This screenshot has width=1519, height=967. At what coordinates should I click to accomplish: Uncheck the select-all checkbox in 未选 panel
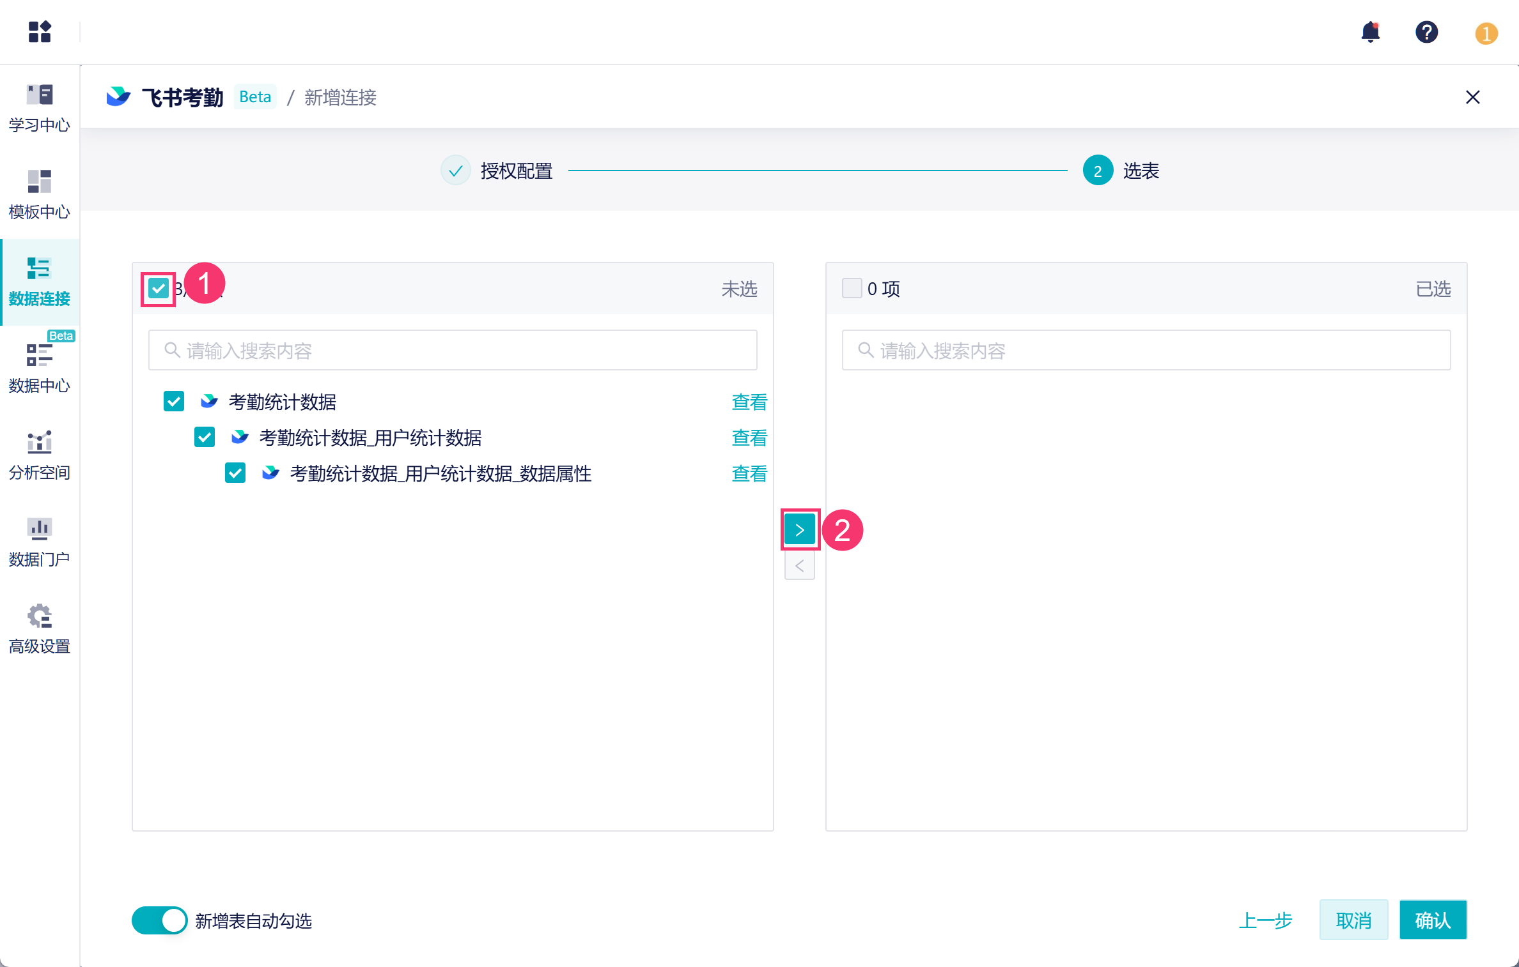[x=159, y=289]
